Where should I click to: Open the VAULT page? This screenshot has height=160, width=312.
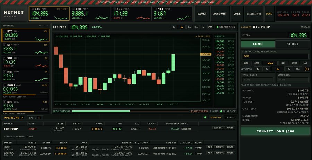tap(202, 14)
